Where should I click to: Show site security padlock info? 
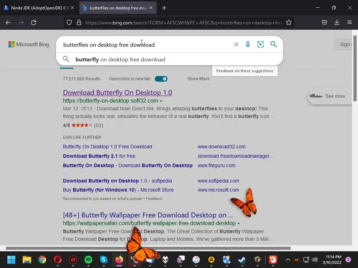tap(79, 22)
